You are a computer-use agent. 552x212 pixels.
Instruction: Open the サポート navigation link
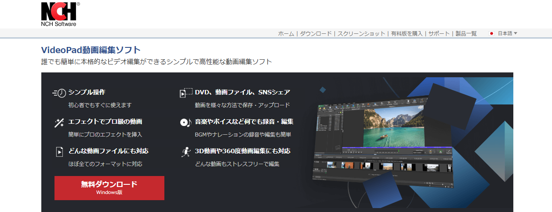pos(439,33)
